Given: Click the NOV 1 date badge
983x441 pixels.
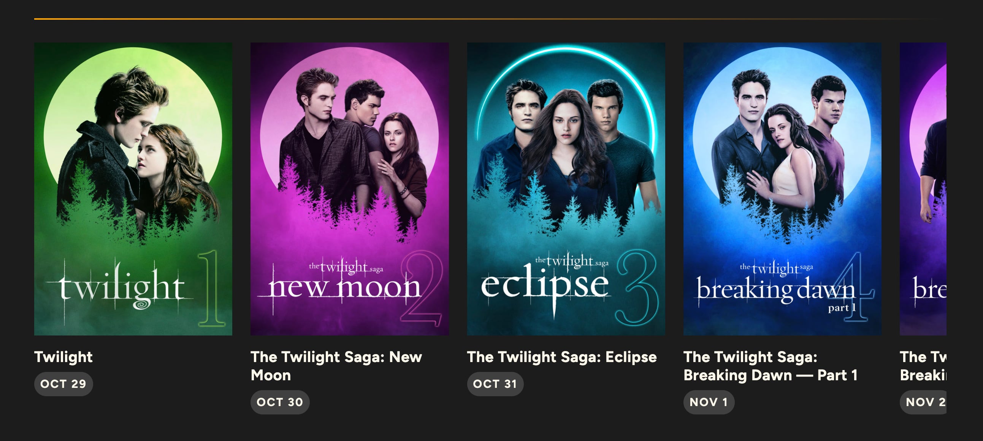Looking at the screenshot, I should (x=709, y=402).
